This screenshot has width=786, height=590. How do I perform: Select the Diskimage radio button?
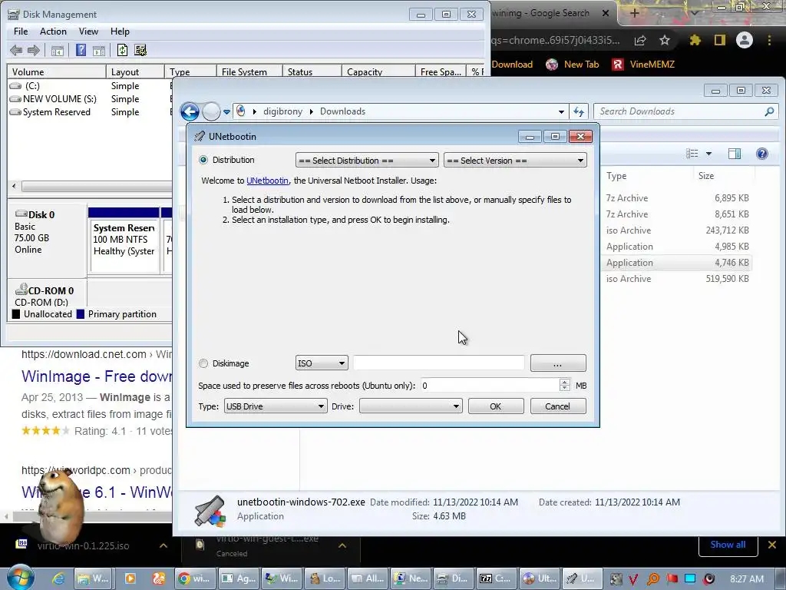click(x=203, y=363)
